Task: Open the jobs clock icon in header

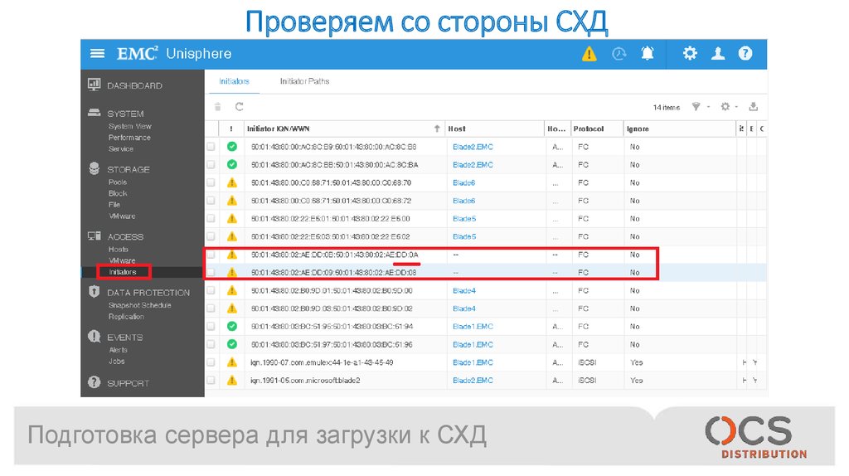Action: click(619, 54)
